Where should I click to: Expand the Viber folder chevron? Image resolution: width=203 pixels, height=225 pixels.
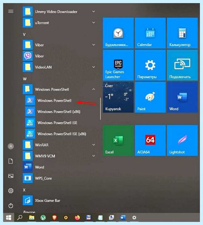(x=94, y=45)
